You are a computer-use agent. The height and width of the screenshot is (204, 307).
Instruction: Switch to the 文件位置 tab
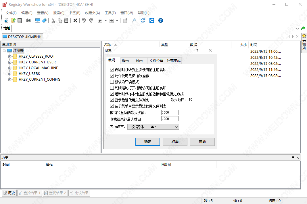tap(156, 61)
